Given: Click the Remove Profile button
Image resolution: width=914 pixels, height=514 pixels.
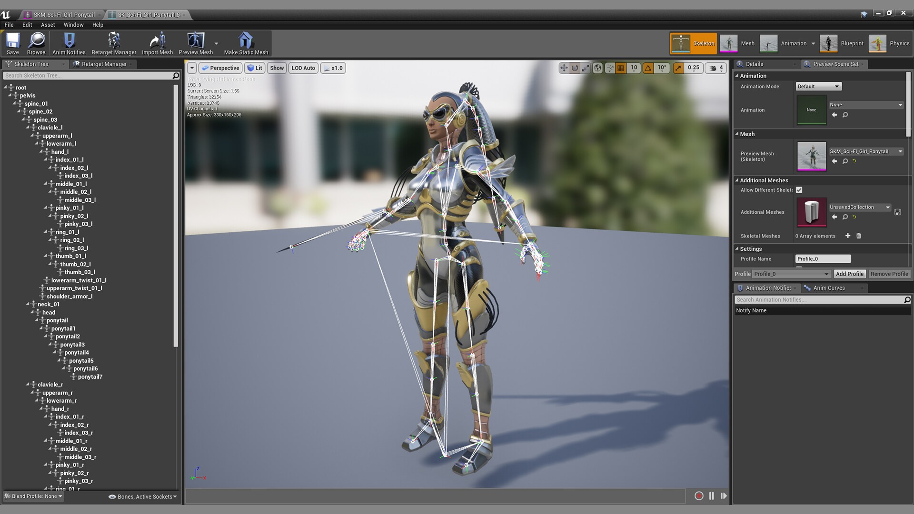Looking at the screenshot, I should tap(889, 274).
